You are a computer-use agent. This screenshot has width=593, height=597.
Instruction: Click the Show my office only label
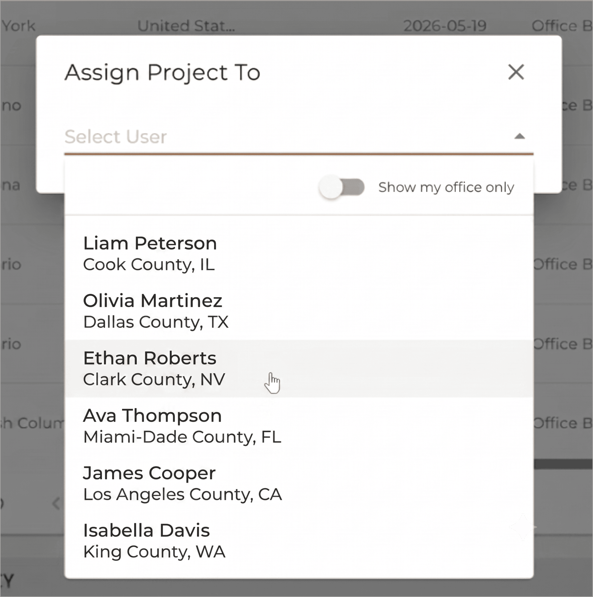446,187
